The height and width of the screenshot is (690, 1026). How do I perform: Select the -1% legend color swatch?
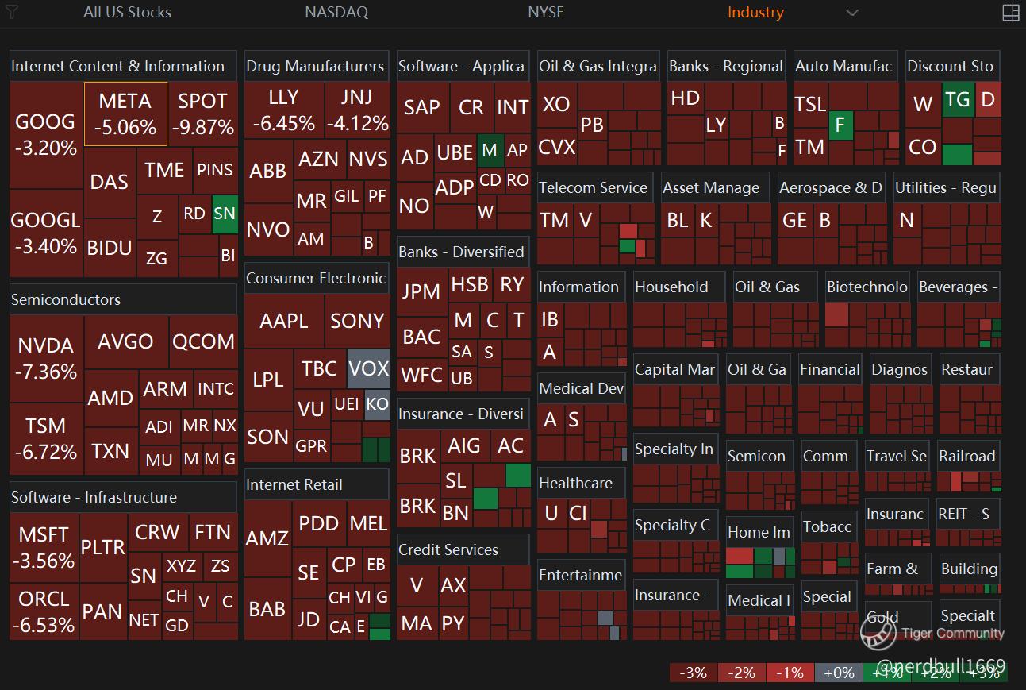tap(790, 673)
